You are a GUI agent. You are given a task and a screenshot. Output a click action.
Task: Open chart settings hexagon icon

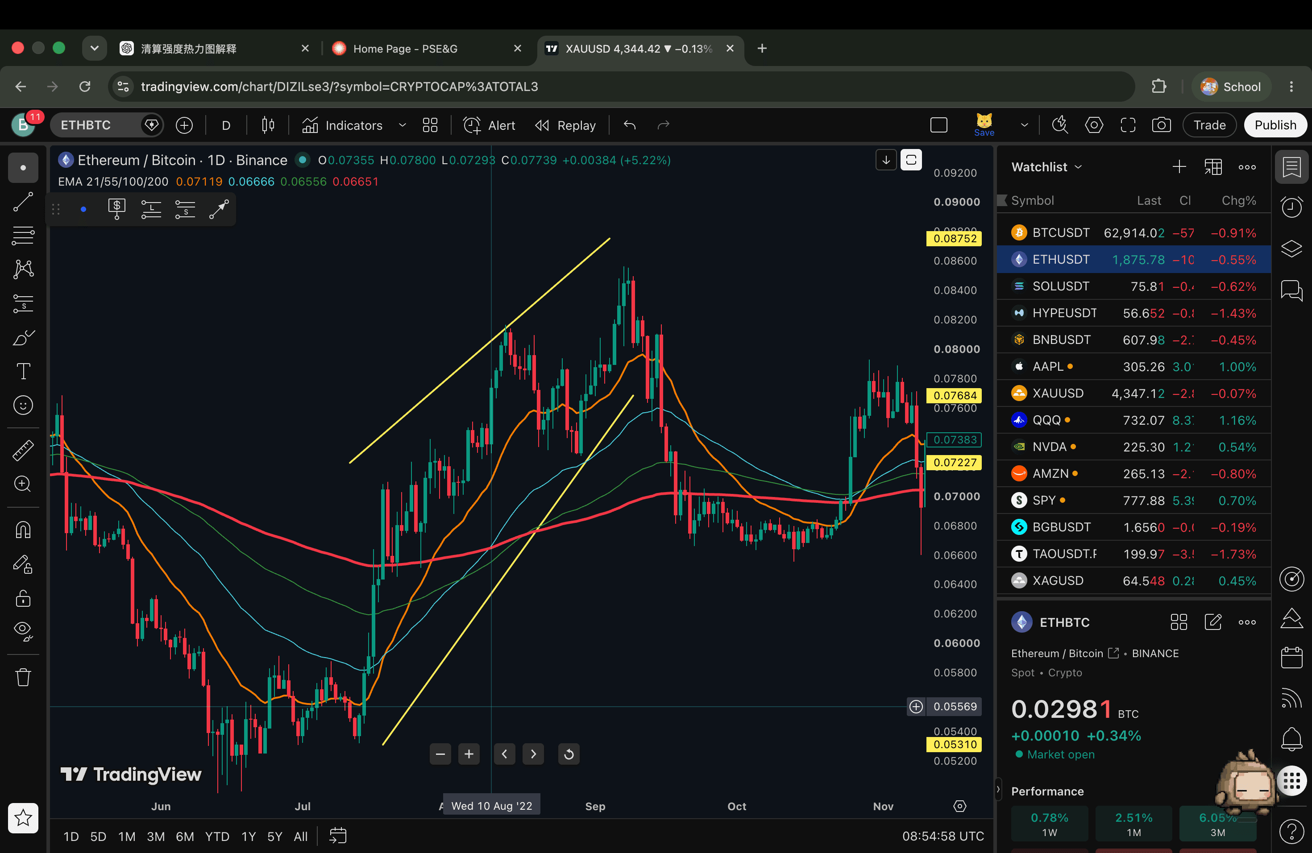coord(1094,125)
